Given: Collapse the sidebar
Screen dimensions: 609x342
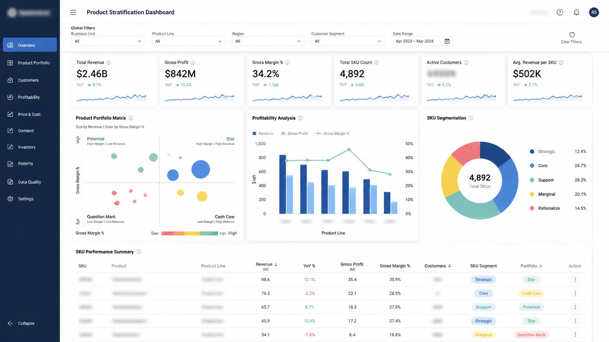Looking at the screenshot, I should coord(21,323).
